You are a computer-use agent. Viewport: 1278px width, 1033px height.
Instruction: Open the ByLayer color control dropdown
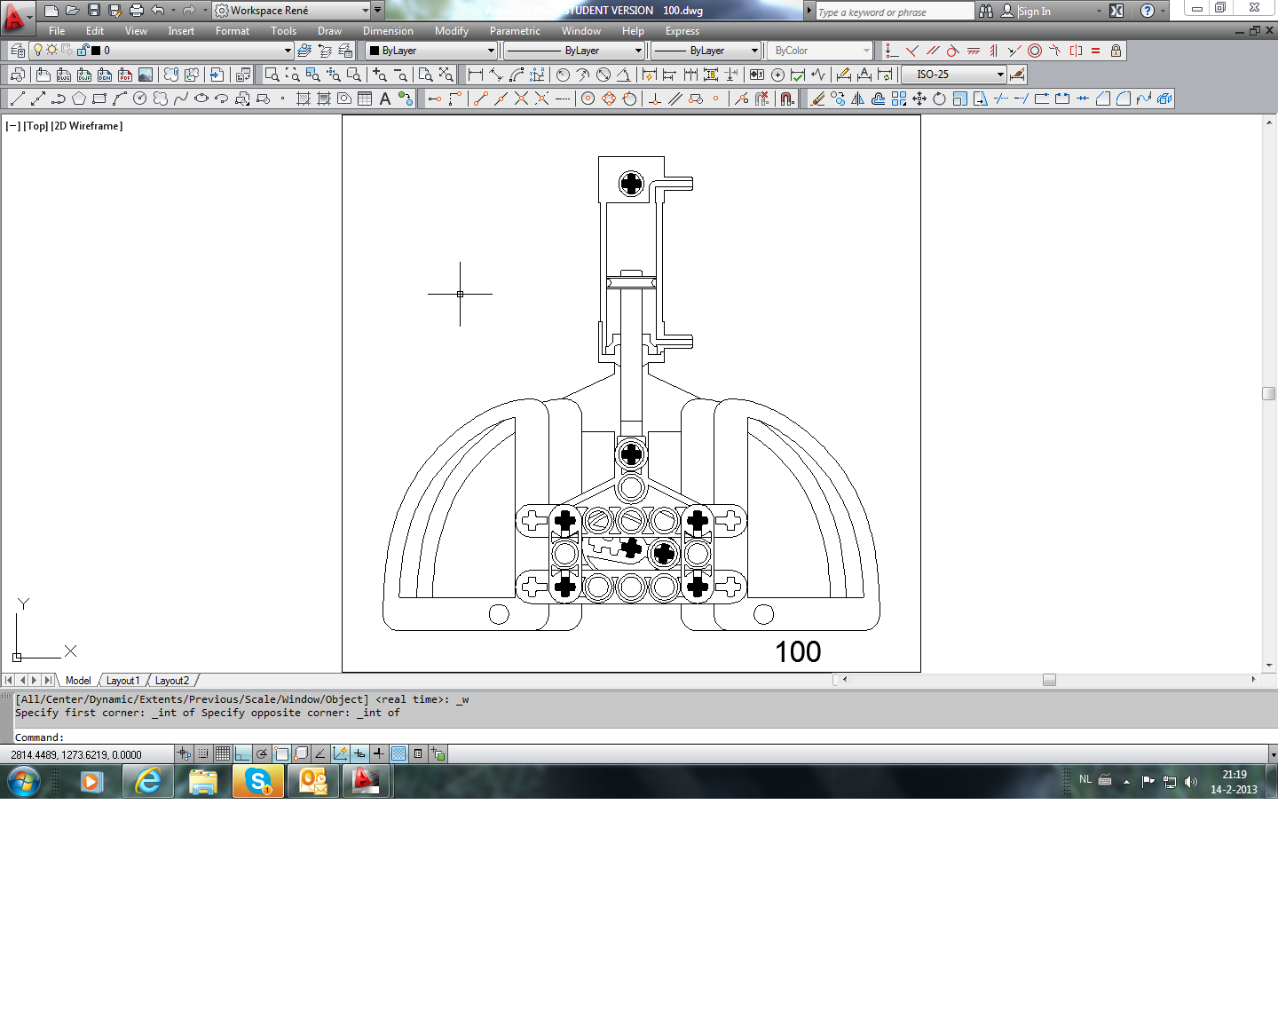(x=431, y=51)
